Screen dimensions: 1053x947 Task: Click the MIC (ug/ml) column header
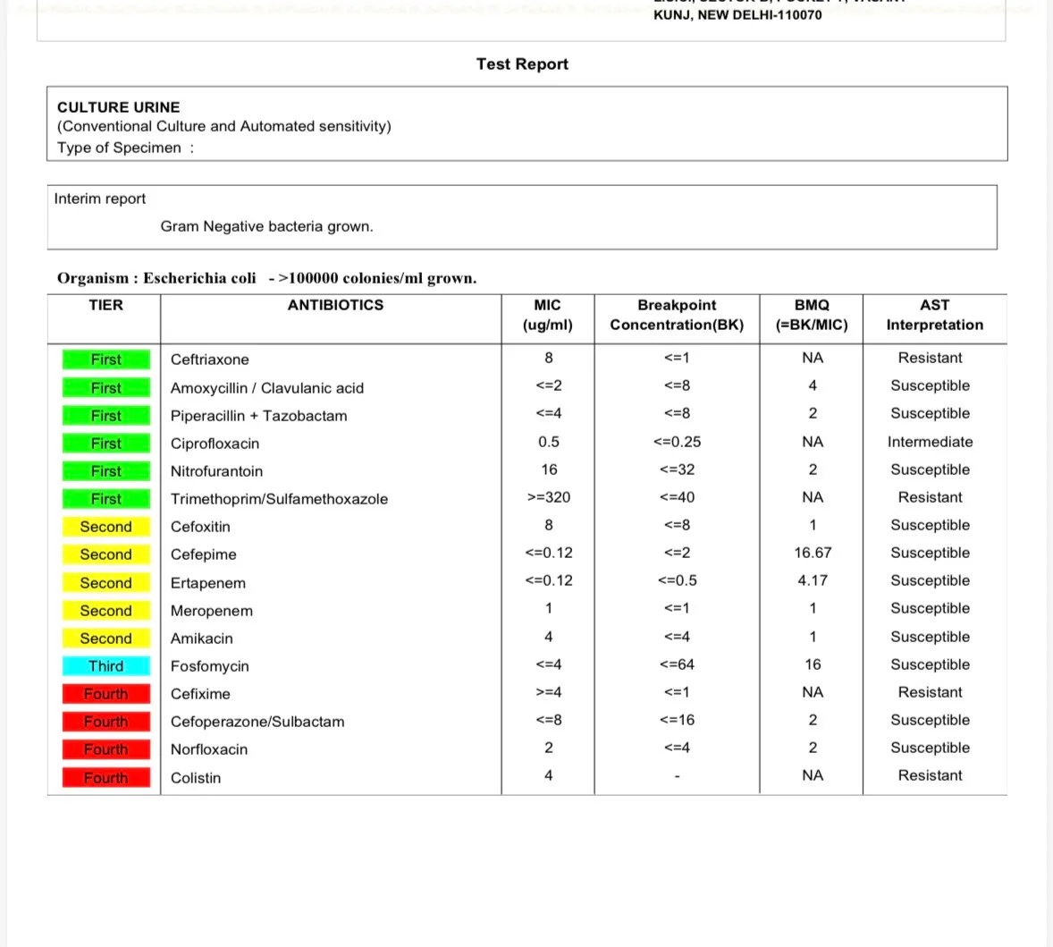pos(548,315)
